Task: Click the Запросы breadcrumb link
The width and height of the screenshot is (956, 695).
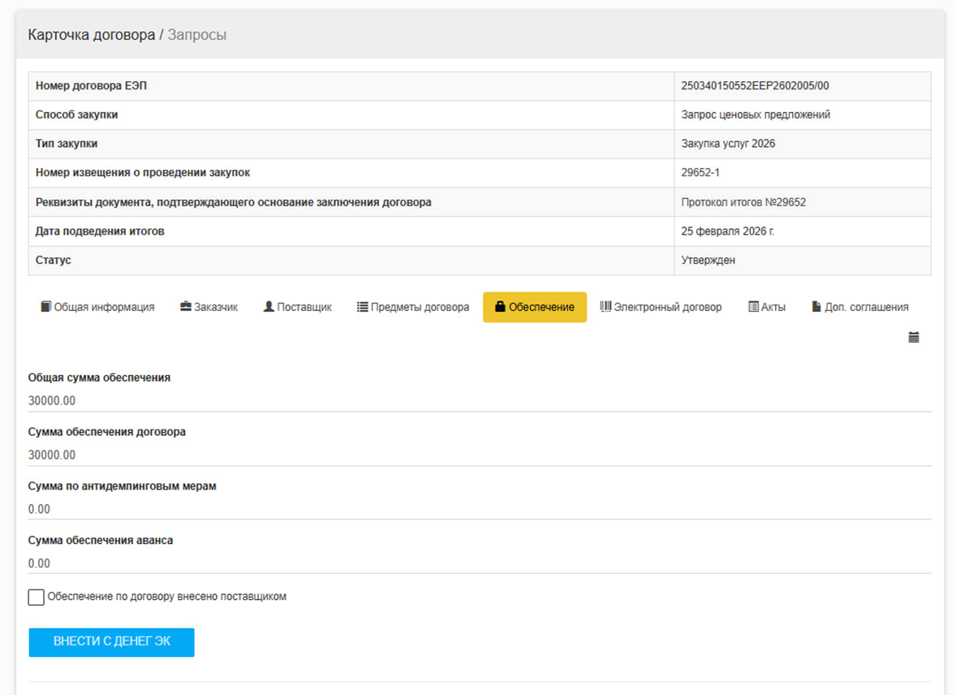Action: click(197, 35)
